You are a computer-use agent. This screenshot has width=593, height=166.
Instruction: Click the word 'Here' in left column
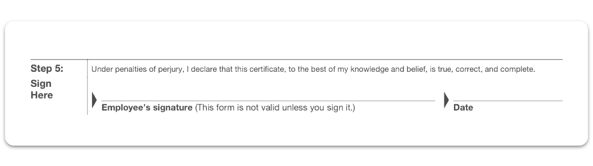coord(42,95)
